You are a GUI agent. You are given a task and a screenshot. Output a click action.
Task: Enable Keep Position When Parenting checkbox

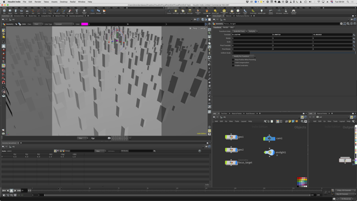(233, 60)
